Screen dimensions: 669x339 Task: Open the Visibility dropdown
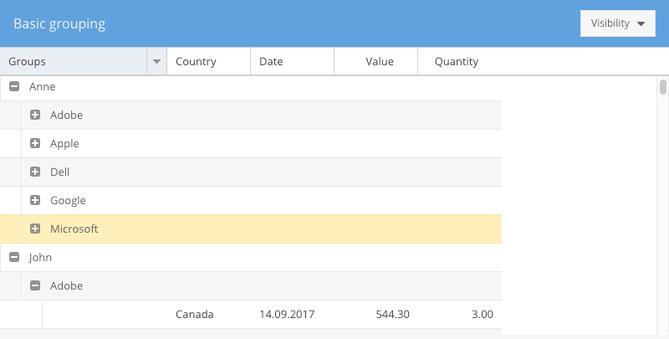tap(617, 23)
